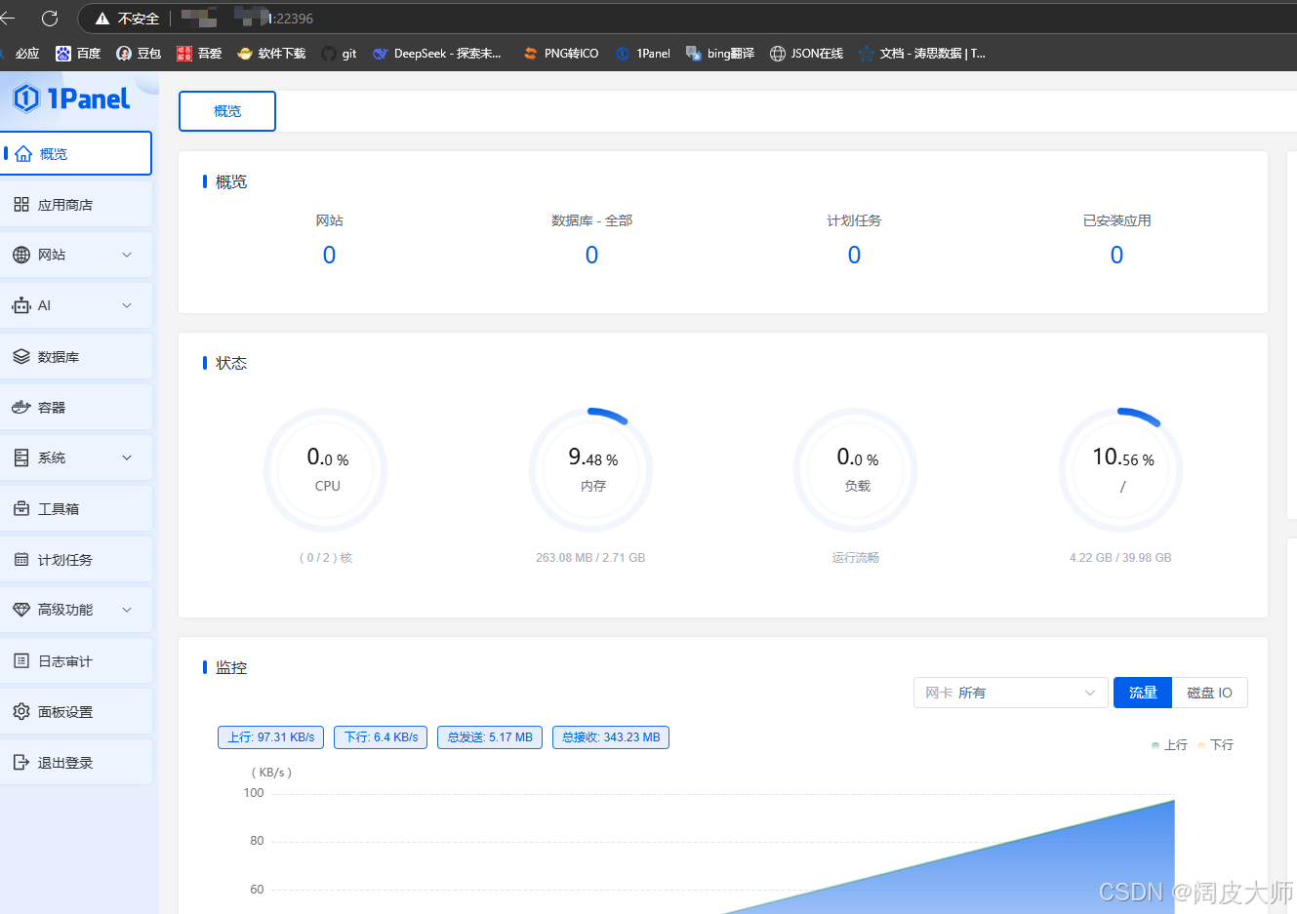Open the 文档 - 涛思数据 bookmark

tap(922, 54)
